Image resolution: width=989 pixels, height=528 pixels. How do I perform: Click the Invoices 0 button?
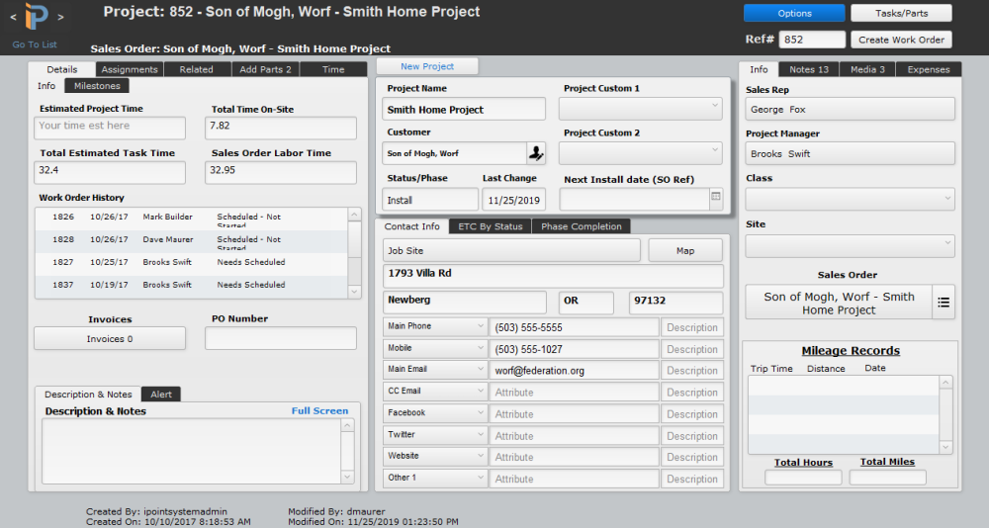click(110, 339)
